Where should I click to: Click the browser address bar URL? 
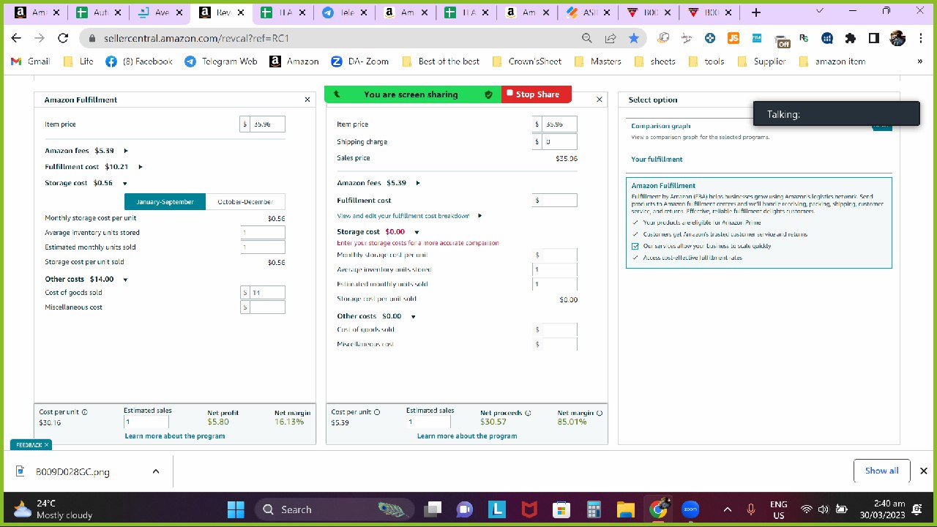tap(198, 38)
